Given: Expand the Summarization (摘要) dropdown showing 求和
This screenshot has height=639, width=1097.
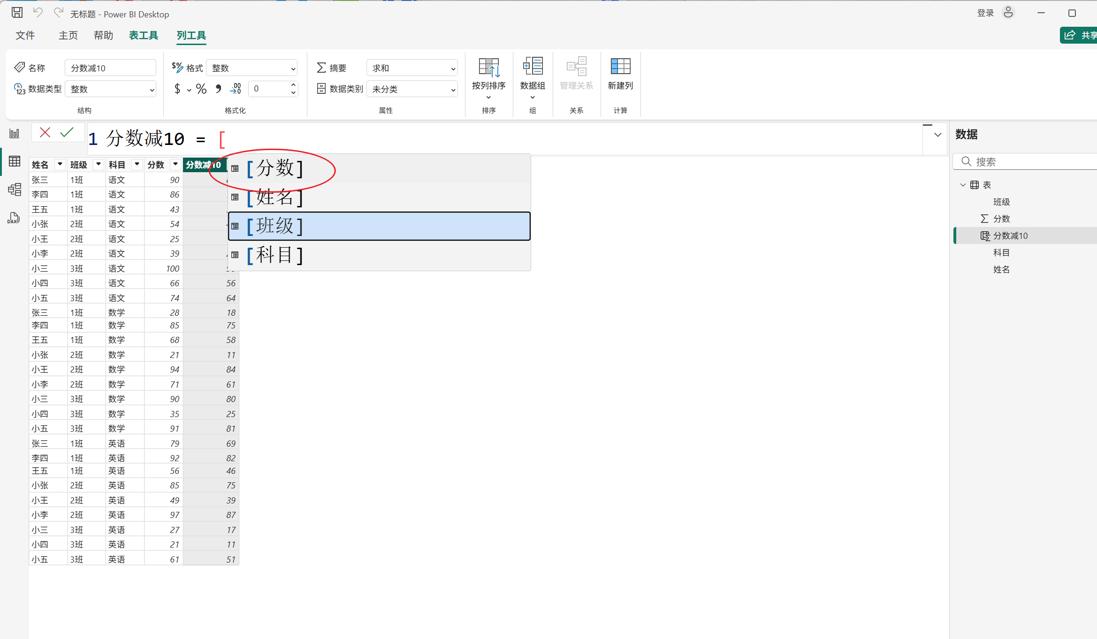Looking at the screenshot, I should (411, 68).
